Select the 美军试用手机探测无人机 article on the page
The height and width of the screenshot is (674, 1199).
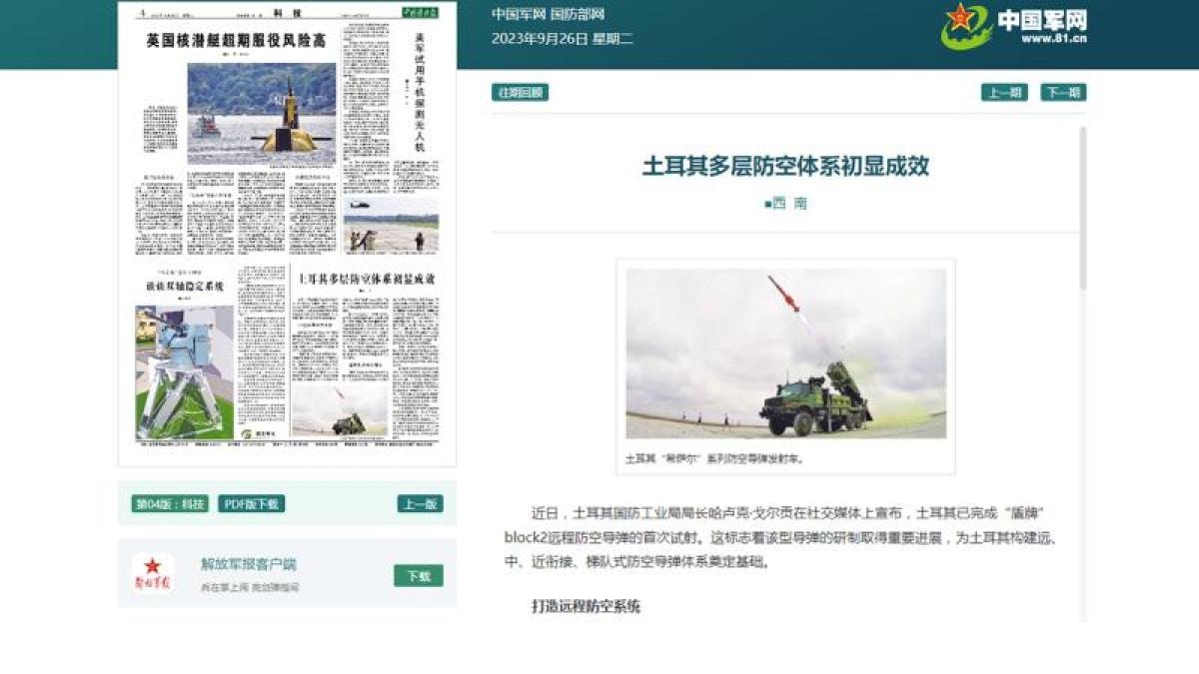420,92
